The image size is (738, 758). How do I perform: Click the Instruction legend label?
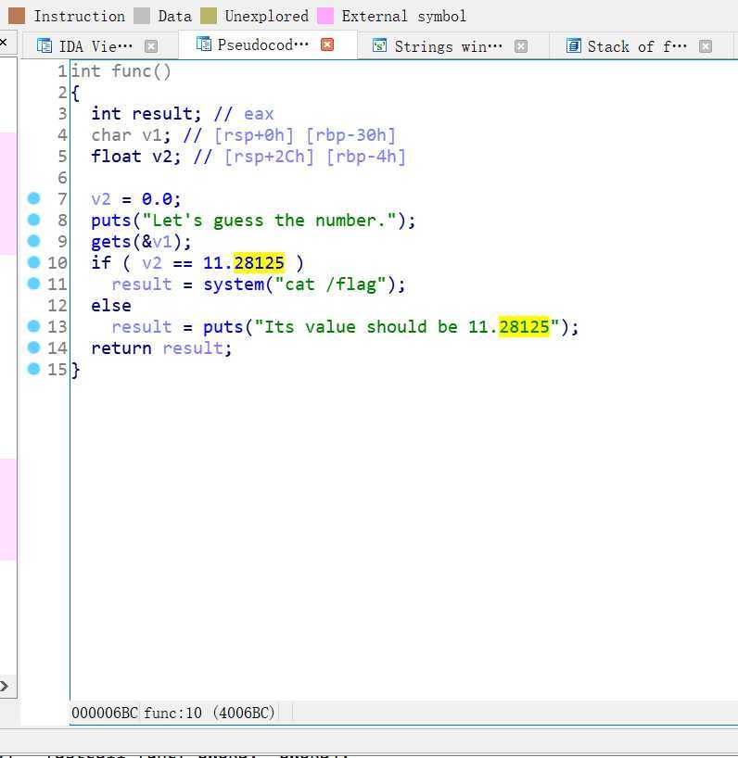tap(80, 16)
